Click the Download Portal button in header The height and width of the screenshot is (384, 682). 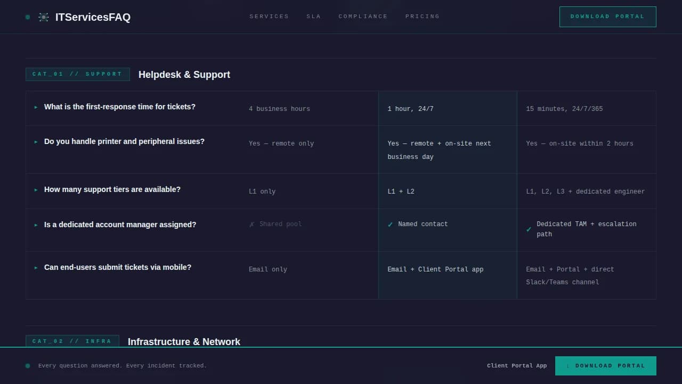[x=607, y=17]
